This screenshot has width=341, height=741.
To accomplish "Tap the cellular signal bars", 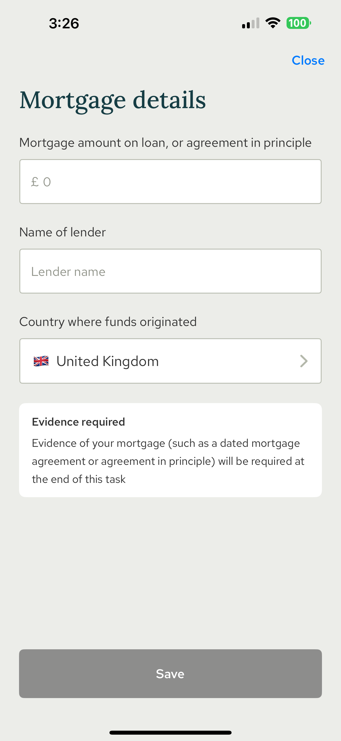I will click(251, 23).
